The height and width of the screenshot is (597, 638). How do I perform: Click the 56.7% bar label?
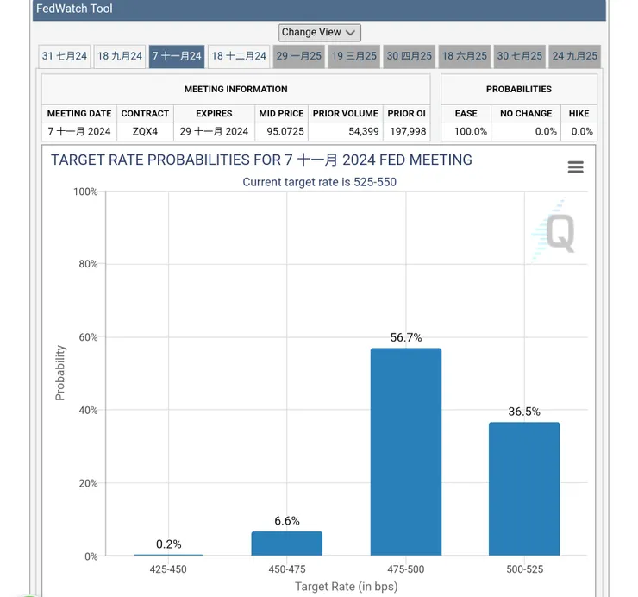click(406, 337)
